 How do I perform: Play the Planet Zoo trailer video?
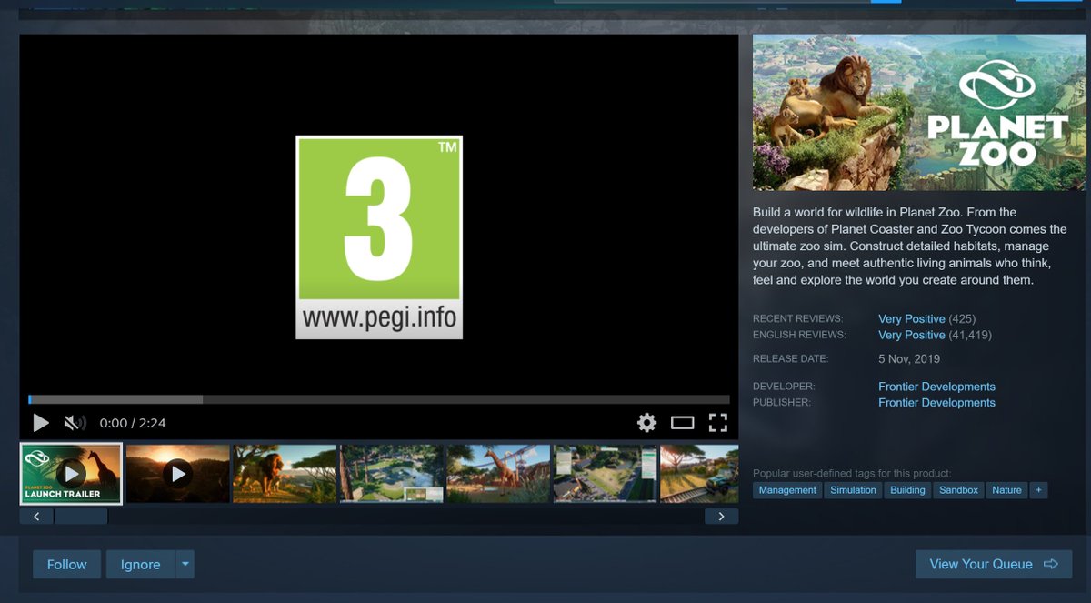click(41, 423)
